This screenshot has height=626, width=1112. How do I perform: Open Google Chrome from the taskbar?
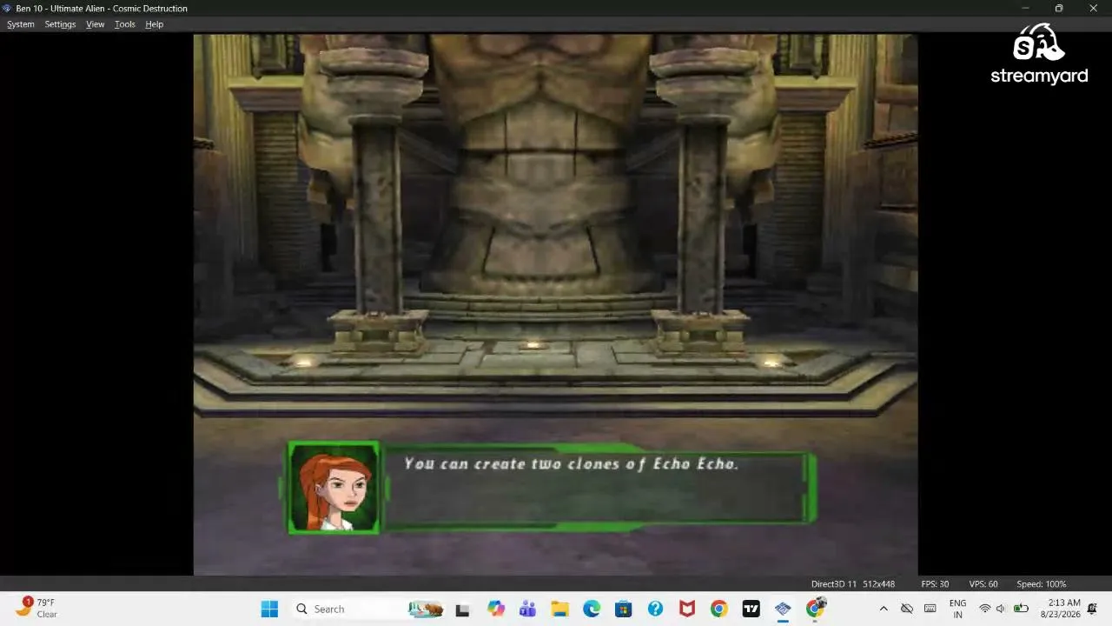[x=718, y=609]
